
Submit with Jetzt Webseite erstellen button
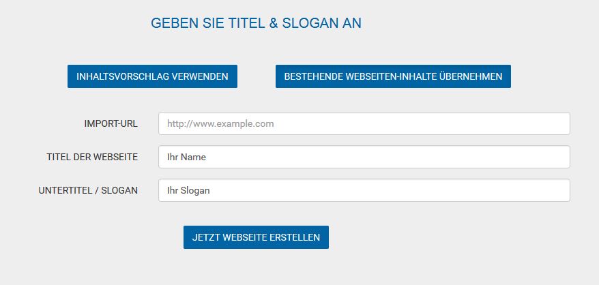(256, 237)
